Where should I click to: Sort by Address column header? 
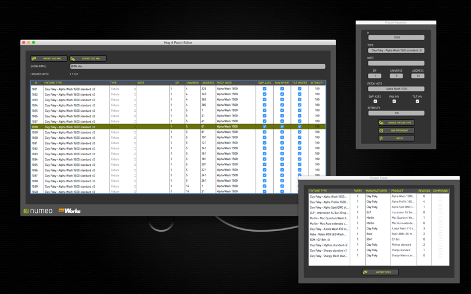tap(208, 83)
